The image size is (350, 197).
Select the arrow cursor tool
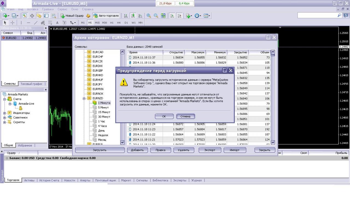coord(5,23)
